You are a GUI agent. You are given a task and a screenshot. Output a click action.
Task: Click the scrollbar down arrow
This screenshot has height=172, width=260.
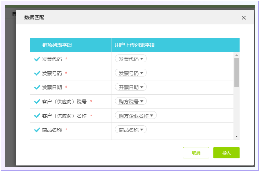tap(236, 136)
